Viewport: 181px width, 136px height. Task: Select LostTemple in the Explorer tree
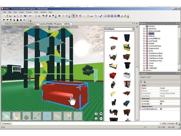click(x=153, y=41)
